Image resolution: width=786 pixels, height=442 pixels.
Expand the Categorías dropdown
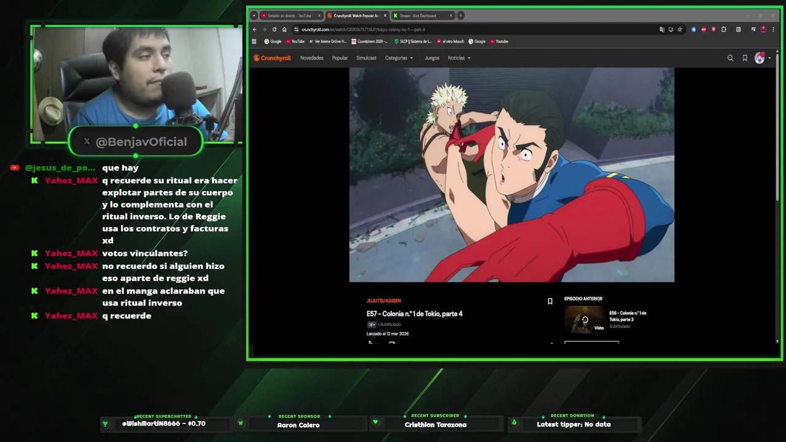pos(399,58)
